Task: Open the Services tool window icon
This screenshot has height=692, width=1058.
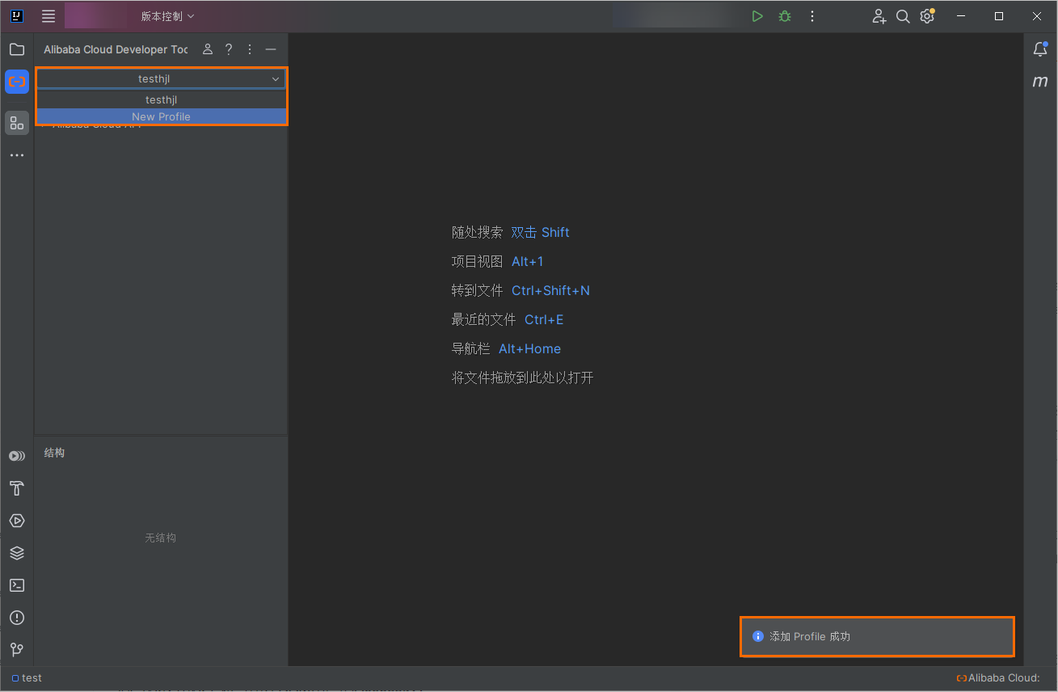Action: point(17,456)
